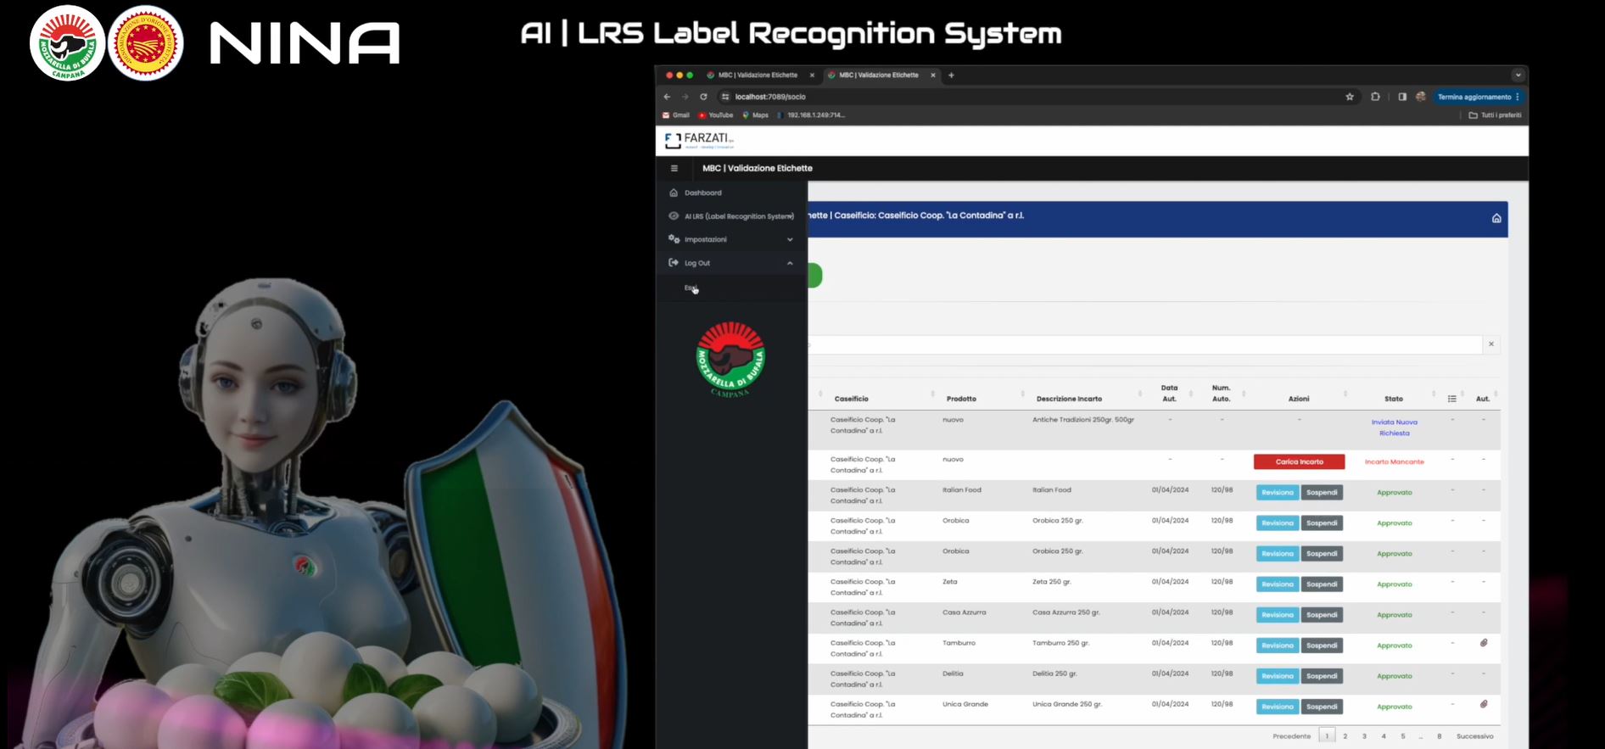Clear the search field with the X button

pos(1491,344)
